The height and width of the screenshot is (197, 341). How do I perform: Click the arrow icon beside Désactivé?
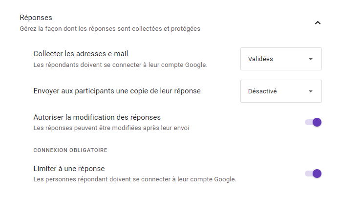click(x=310, y=91)
